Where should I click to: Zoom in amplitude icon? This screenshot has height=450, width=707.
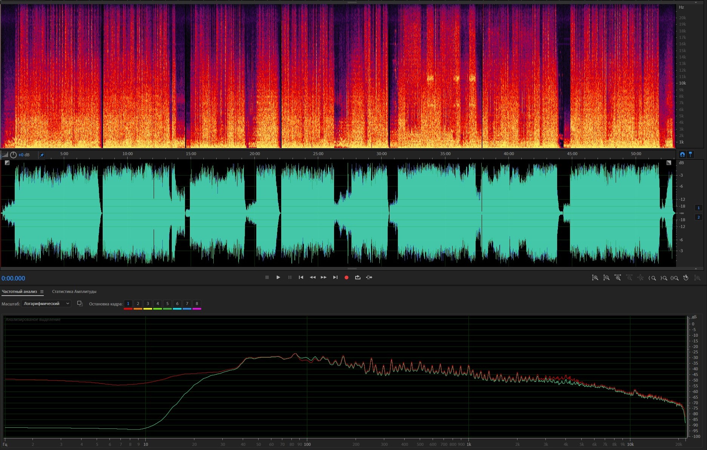pos(595,278)
